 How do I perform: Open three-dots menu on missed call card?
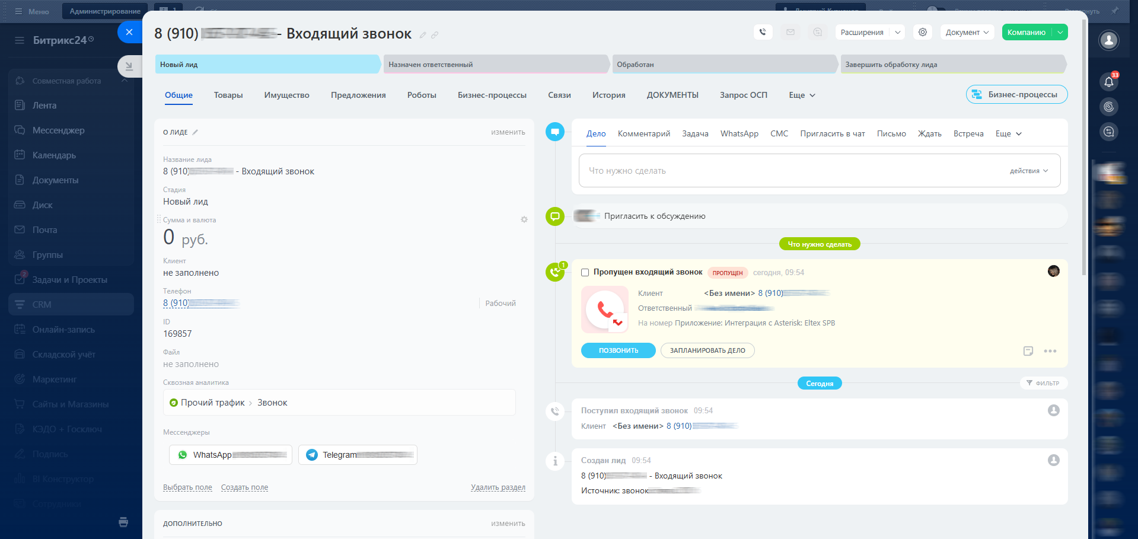coord(1050,351)
